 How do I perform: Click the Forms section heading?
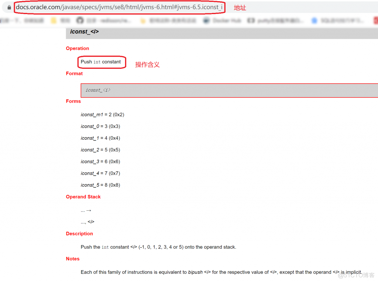coord(73,101)
